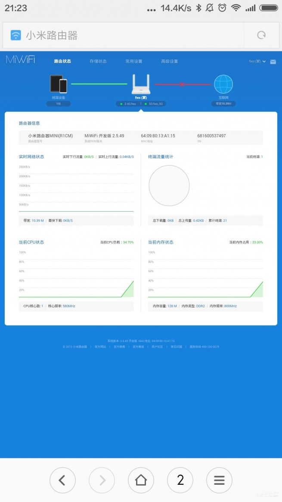Open the 用户社区 footer link
The image size is (282, 502).
157,347
